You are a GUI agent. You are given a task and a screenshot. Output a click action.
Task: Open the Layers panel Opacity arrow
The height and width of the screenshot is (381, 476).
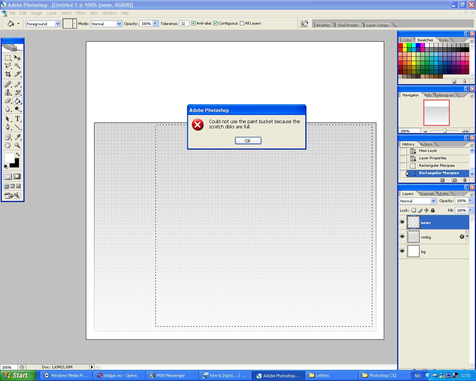[470, 201]
